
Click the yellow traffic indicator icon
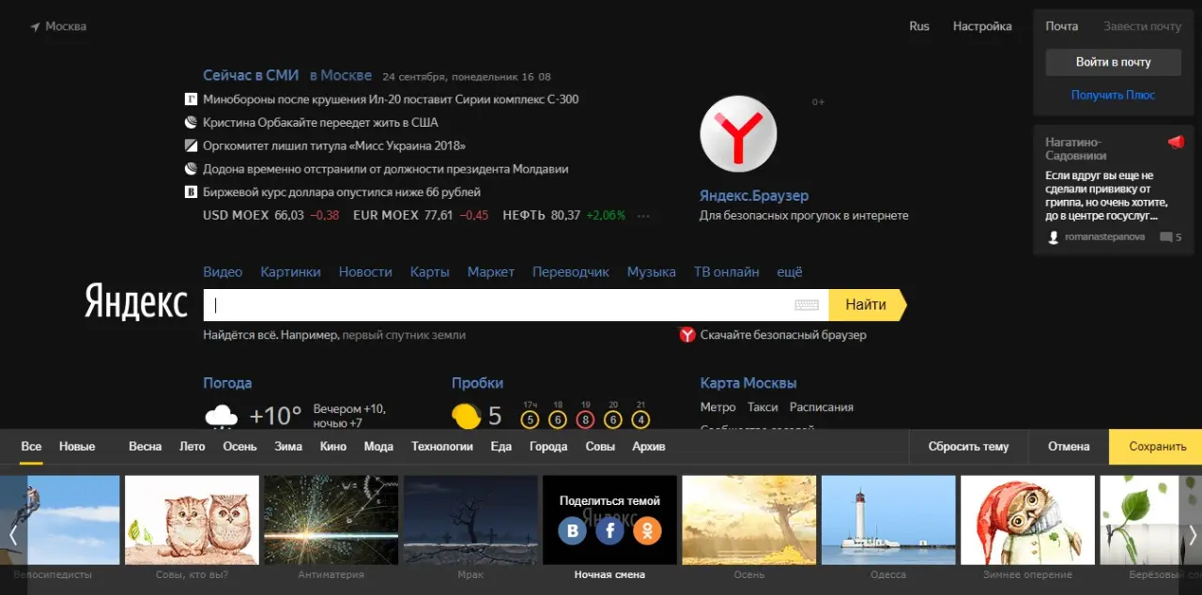point(466,416)
